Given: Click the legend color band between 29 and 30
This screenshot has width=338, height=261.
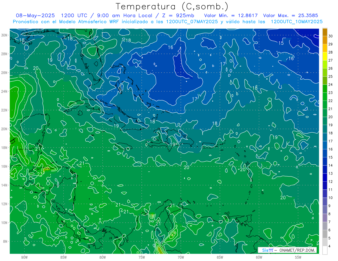Looking at the screenshot, I should tap(325, 40).
